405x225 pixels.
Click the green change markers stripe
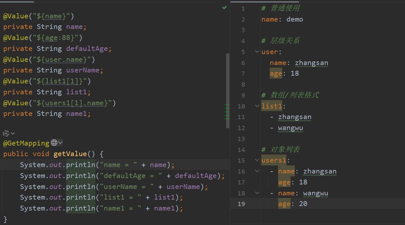click(227, 111)
